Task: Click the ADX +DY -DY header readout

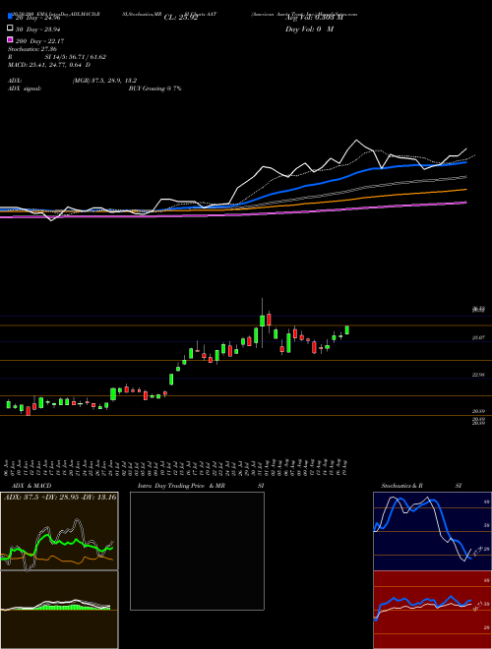Action: [60, 497]
